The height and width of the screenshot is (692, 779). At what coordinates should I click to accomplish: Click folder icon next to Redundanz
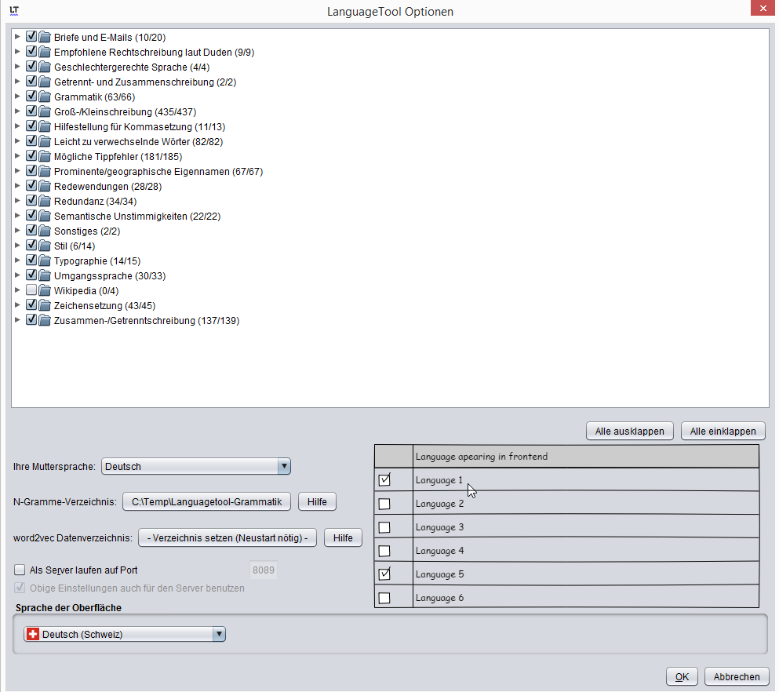[45, 201]
